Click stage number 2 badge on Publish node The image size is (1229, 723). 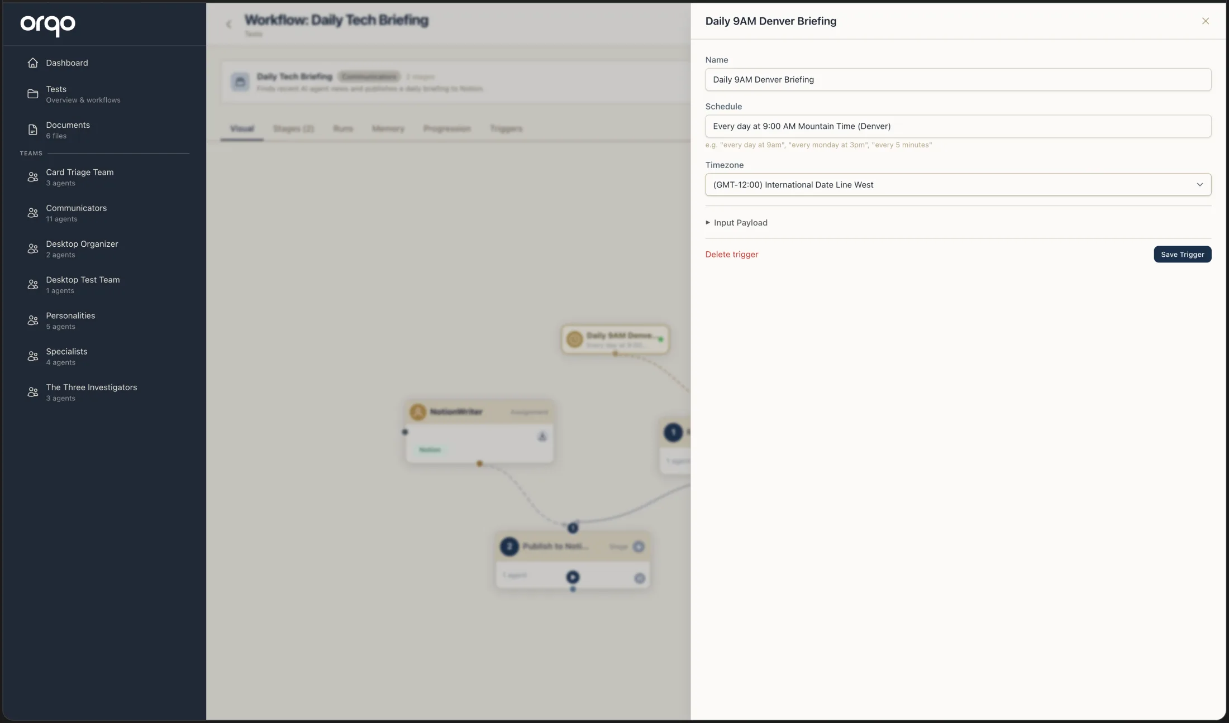[x=509, y=546]
